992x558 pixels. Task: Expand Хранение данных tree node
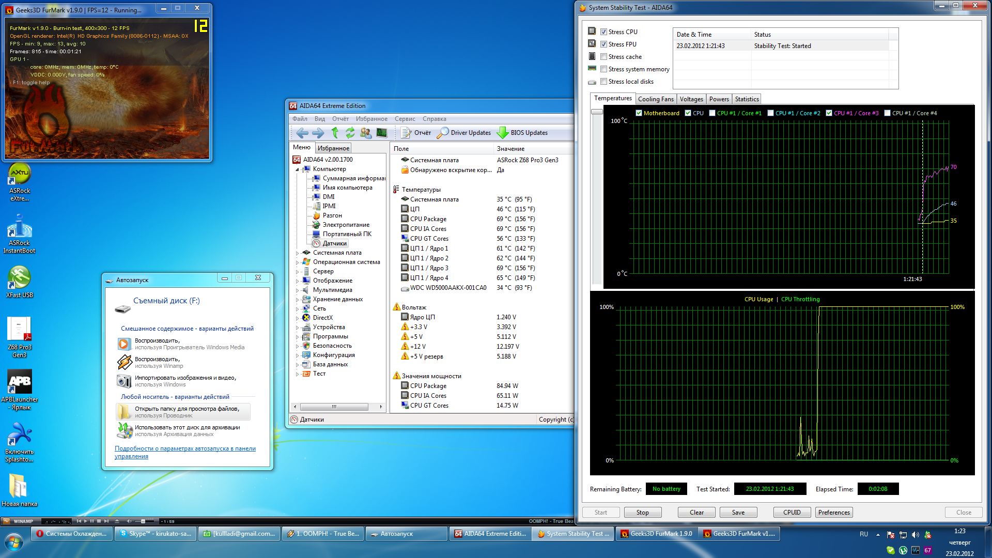tap(298, 300)
